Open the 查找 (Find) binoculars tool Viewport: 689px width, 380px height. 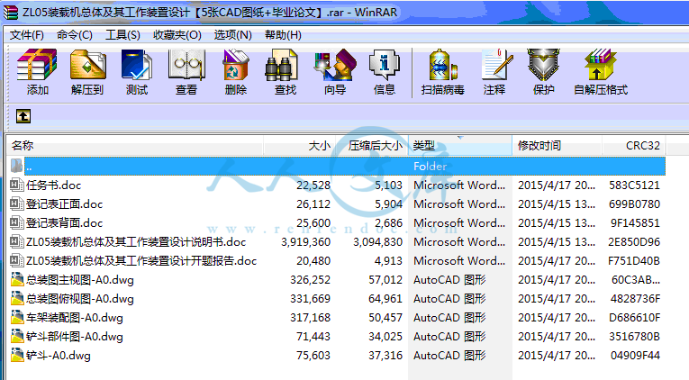(281, 65)
